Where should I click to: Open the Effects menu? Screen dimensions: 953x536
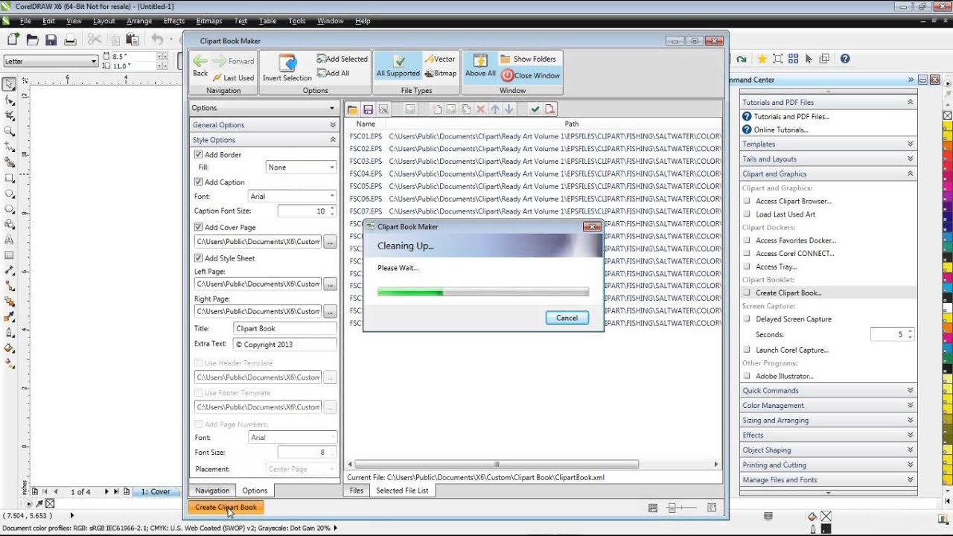(x=174, y=21)
